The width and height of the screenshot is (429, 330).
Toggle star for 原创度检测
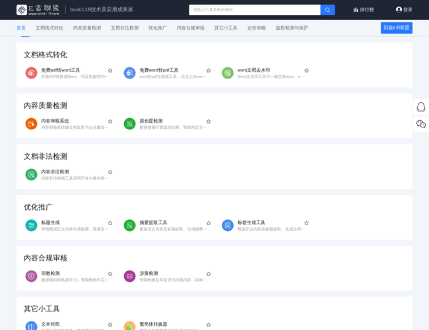(209, 121)
